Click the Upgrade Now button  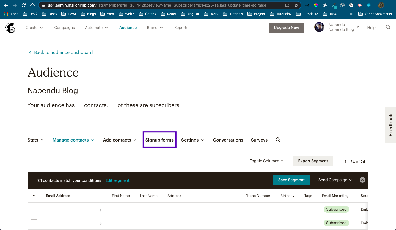[287, 28]
